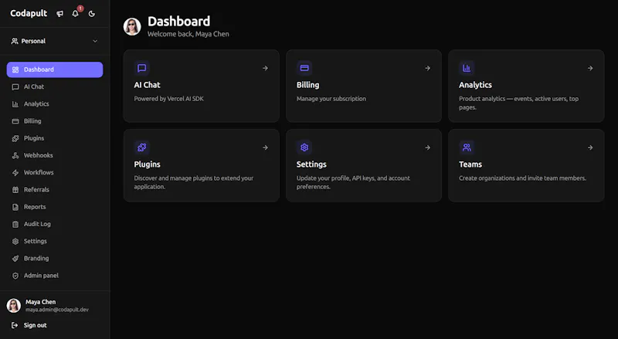Open the Analytics card title
Image resolution: width=618 pixels, height=339 pixels.
[475, 85]
